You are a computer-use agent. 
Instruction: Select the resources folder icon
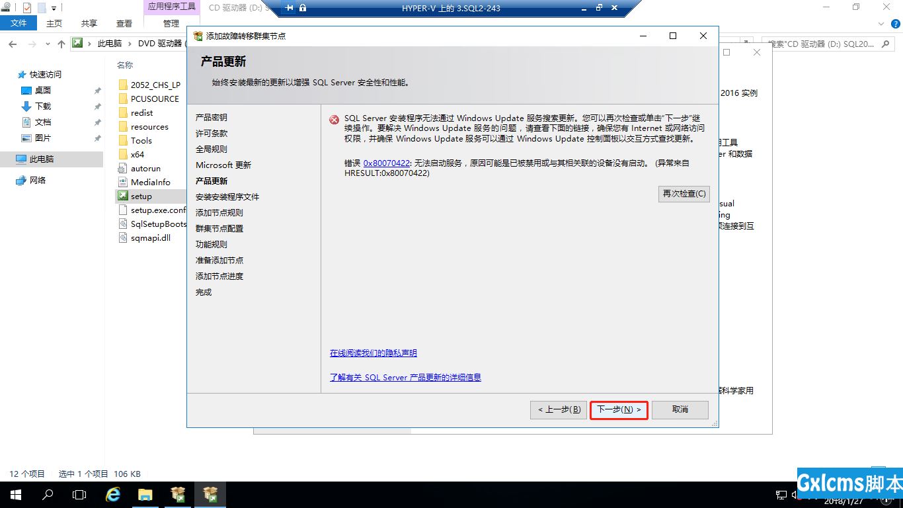(122, 126)
